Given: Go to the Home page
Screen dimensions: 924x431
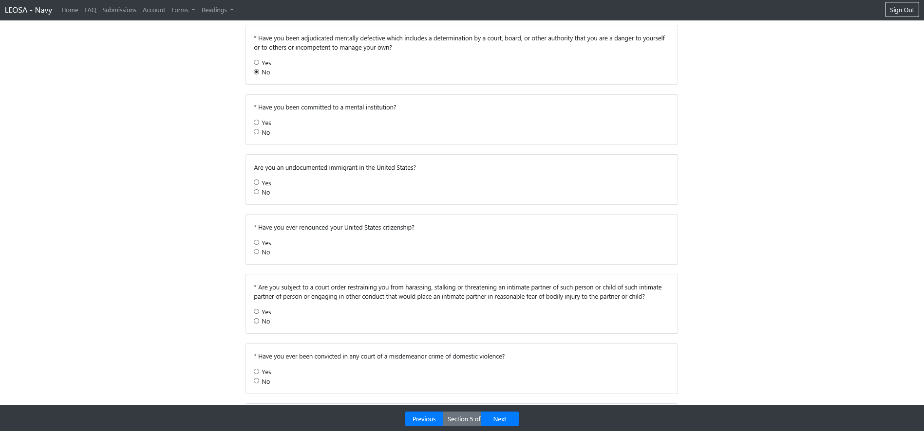Looking at the screenshot, I should coord(70,10).
